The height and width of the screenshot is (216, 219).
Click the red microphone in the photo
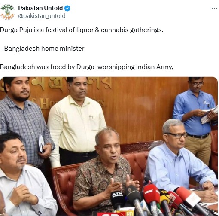coord(151,195)
